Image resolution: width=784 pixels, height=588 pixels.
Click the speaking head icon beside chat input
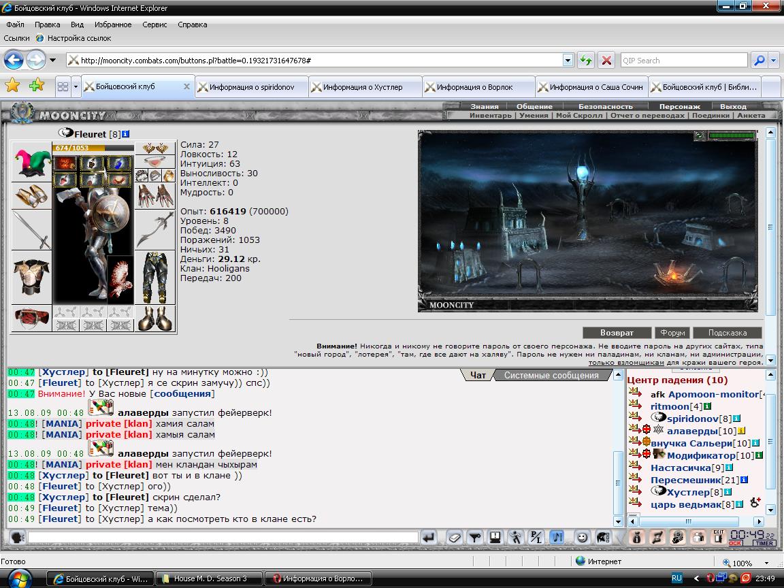coord(18,538)
